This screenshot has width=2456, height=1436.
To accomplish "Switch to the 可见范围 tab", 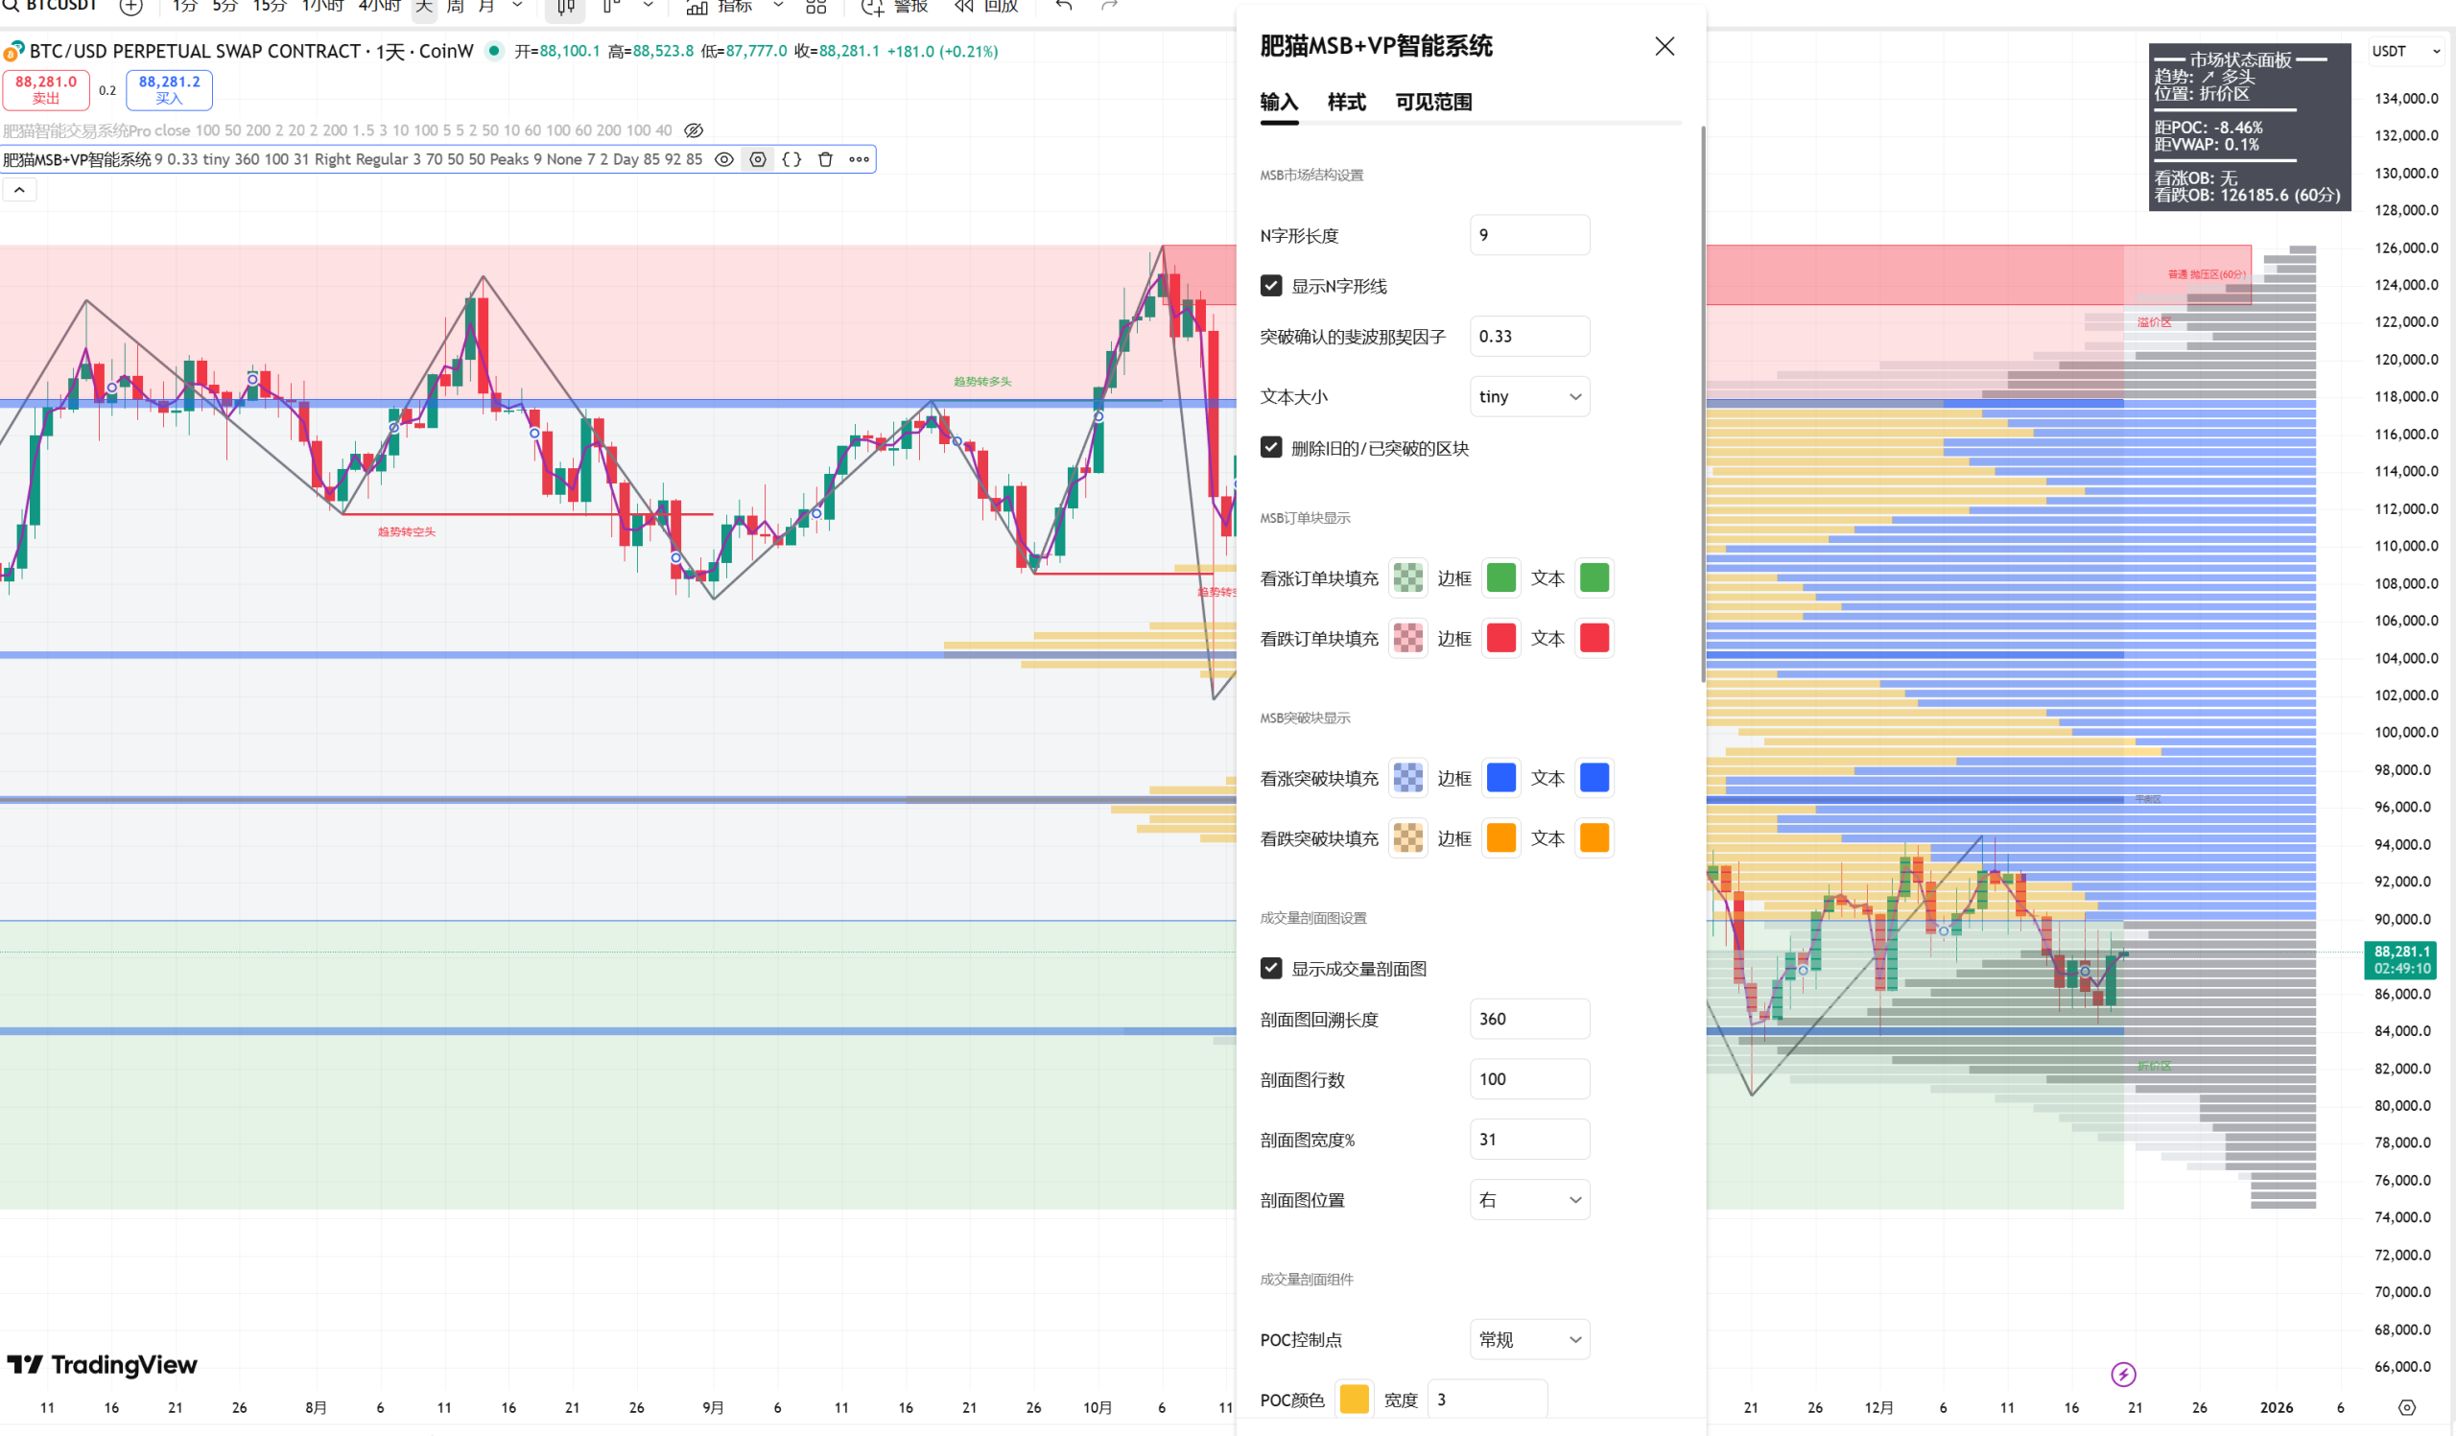I will 1433,103.
